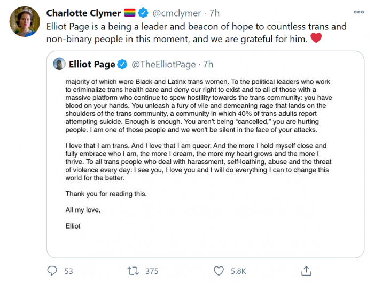Click the 7h timestamp in quoted tweet

207,65
